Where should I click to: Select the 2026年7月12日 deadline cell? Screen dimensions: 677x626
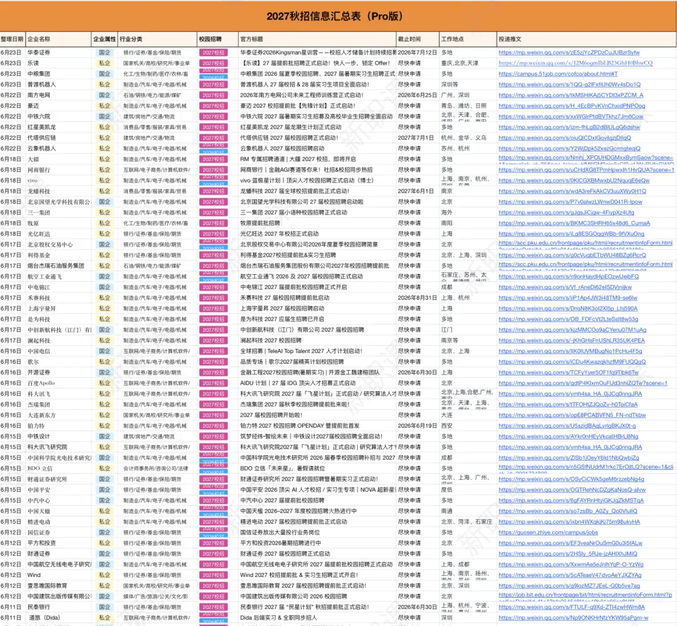tap(417, 52)
